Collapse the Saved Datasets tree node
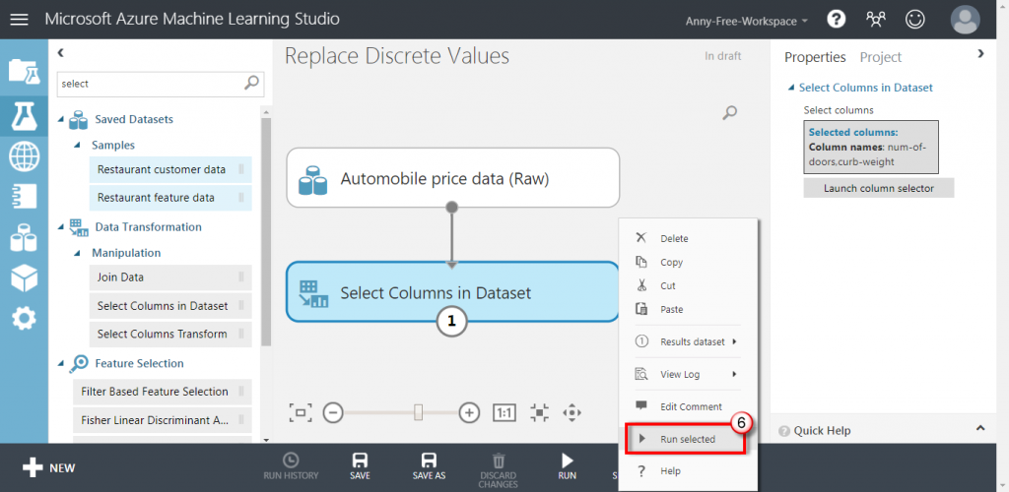 click(x=62, y=119)
